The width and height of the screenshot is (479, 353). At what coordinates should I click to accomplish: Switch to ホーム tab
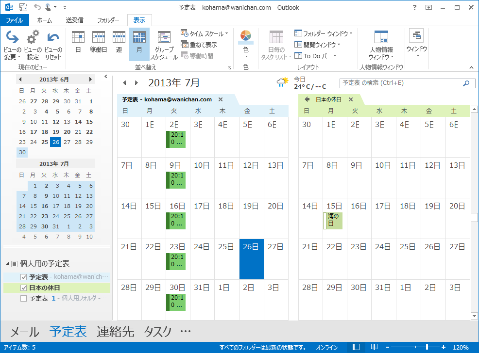tap(44, 20)
